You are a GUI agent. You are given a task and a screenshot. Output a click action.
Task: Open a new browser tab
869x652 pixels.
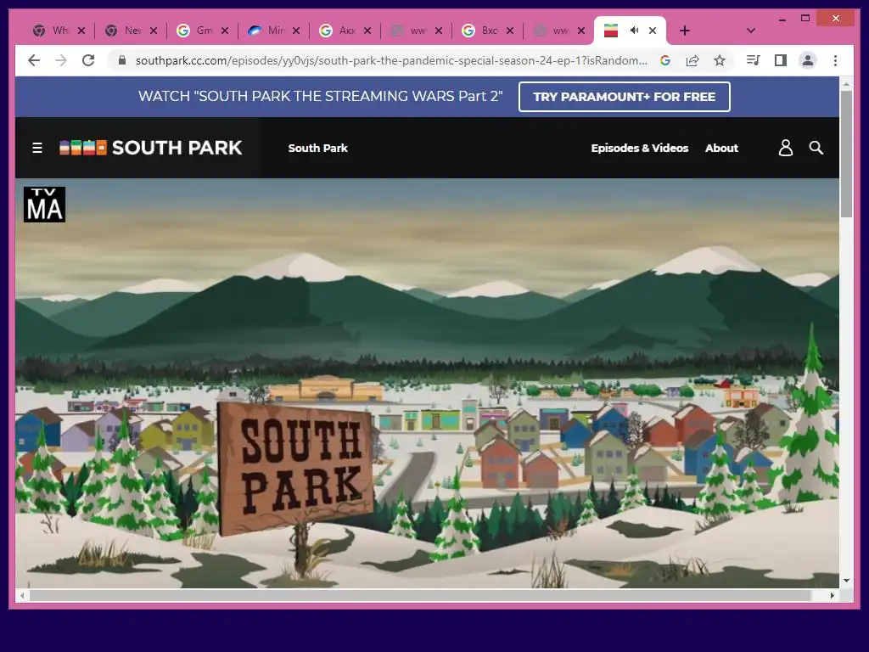(x=685, y=31)
